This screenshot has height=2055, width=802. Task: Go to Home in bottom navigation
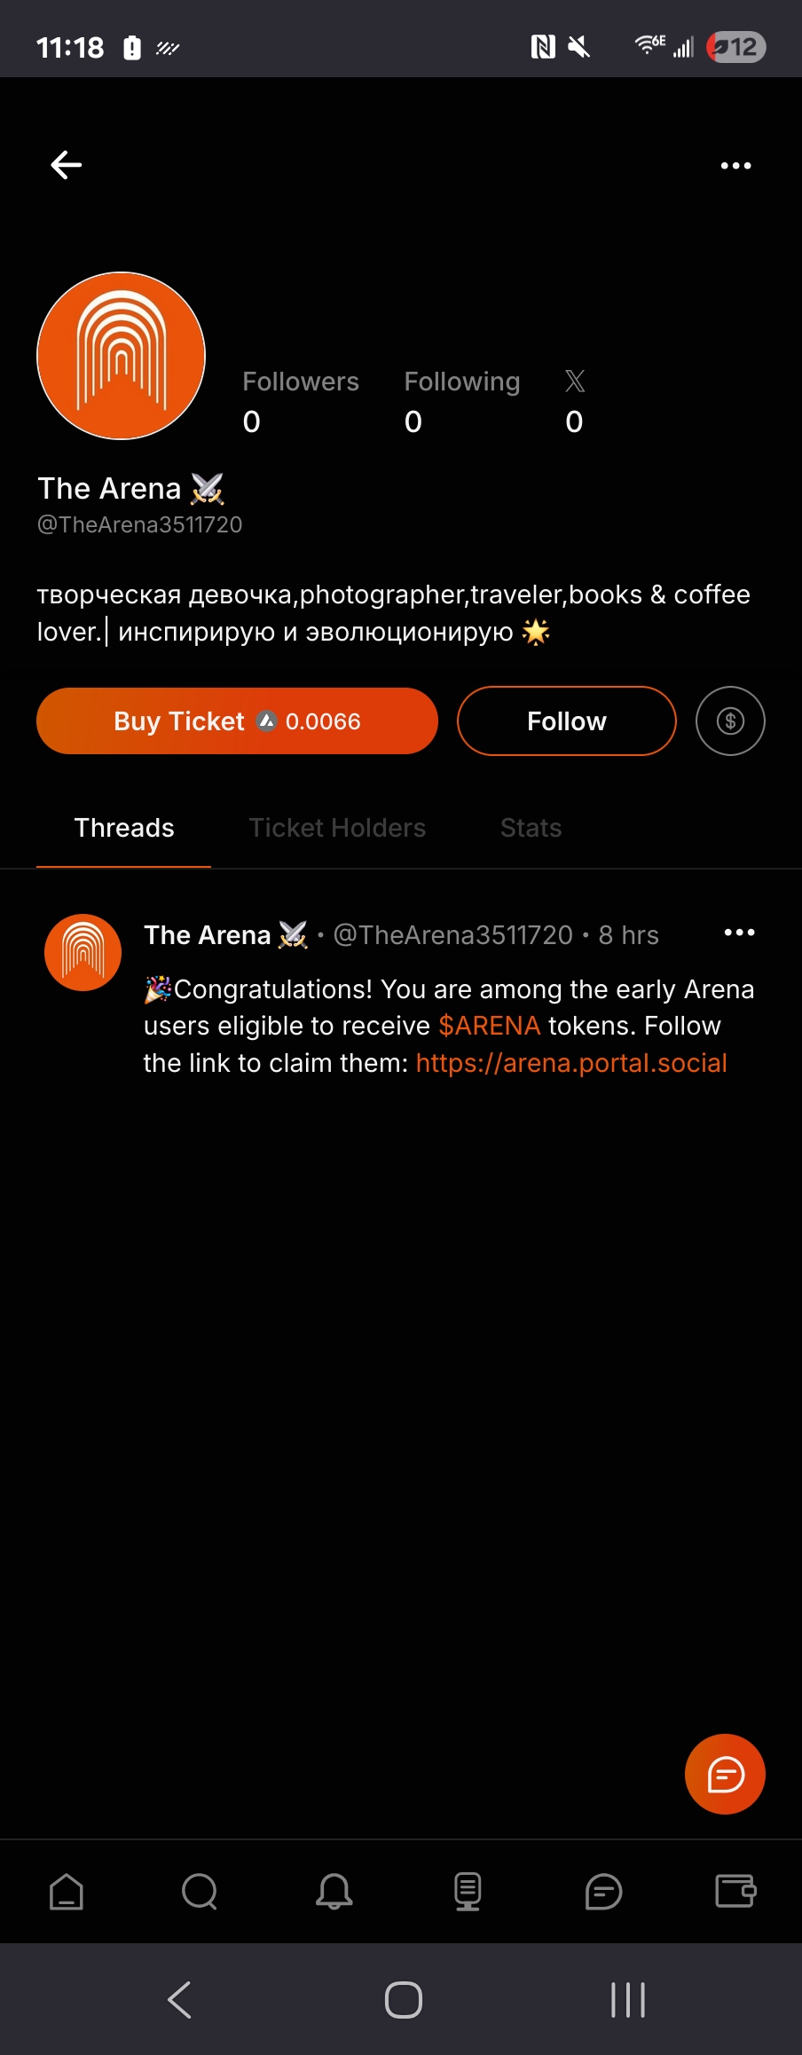[x=67, y=1891]
